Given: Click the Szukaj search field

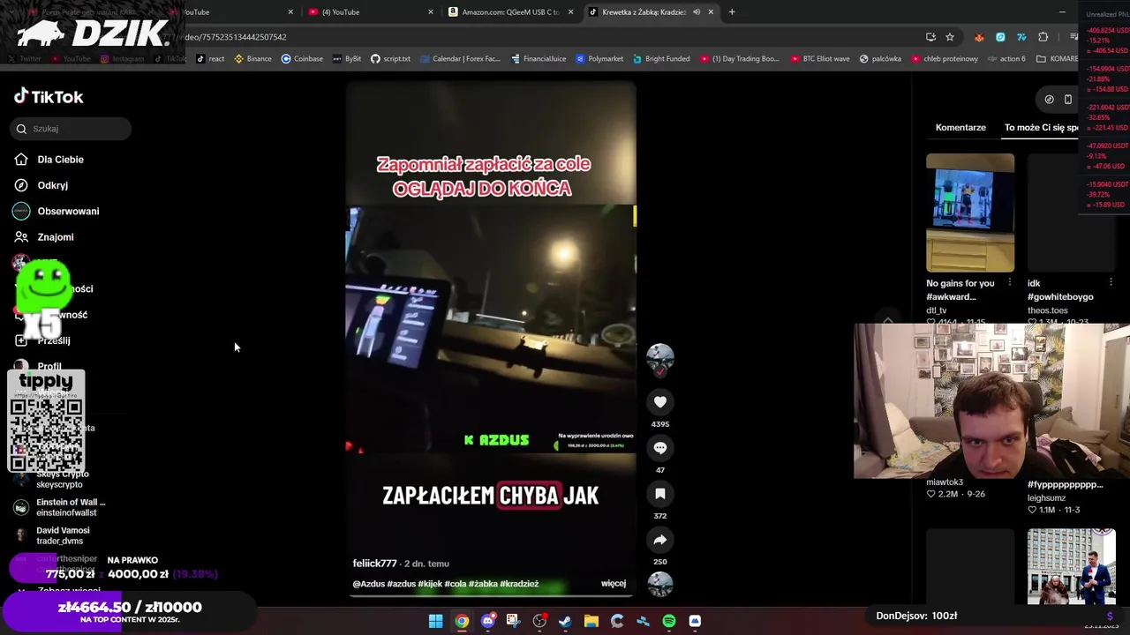Looking at the screenshot, I should [x=71, y=129].
